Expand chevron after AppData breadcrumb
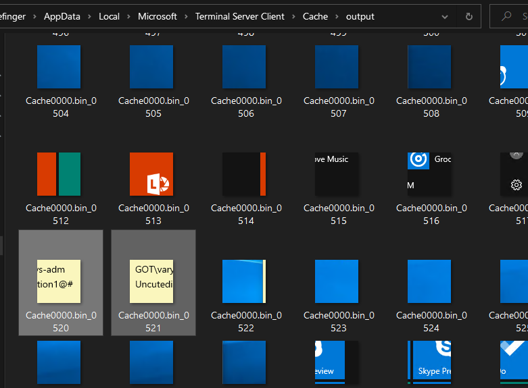The height and width of the screenshot is (388, 528). pos(89,16)
